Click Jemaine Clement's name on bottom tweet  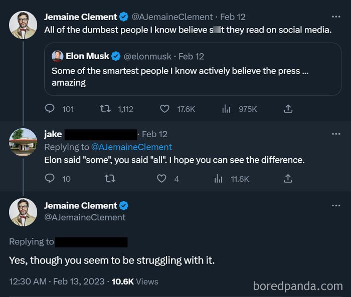(80, 205)
